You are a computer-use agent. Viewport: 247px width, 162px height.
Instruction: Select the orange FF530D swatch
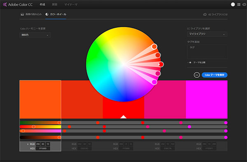(40, 100)
